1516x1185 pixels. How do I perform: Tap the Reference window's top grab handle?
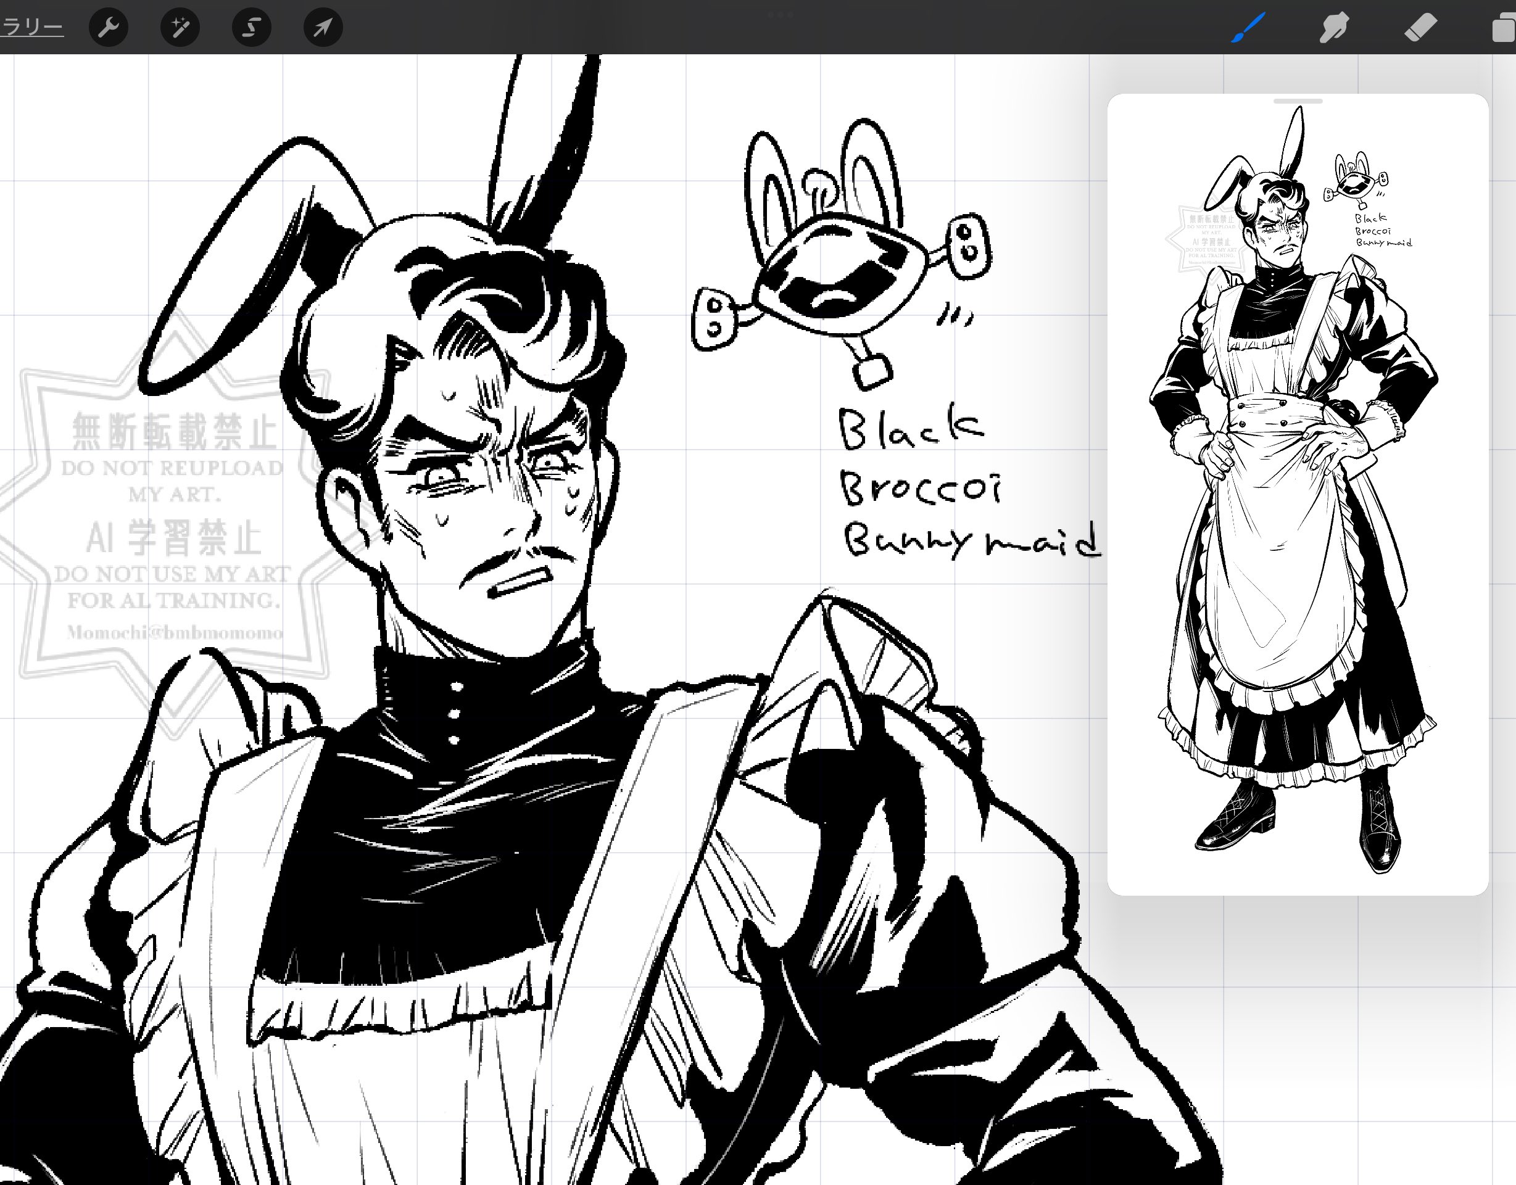[1298, 101]
